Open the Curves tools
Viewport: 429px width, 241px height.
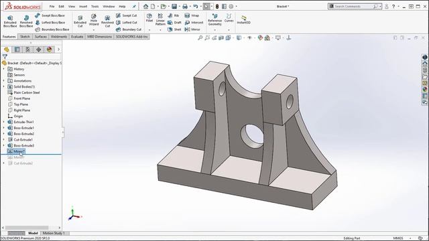coord(229,18)
